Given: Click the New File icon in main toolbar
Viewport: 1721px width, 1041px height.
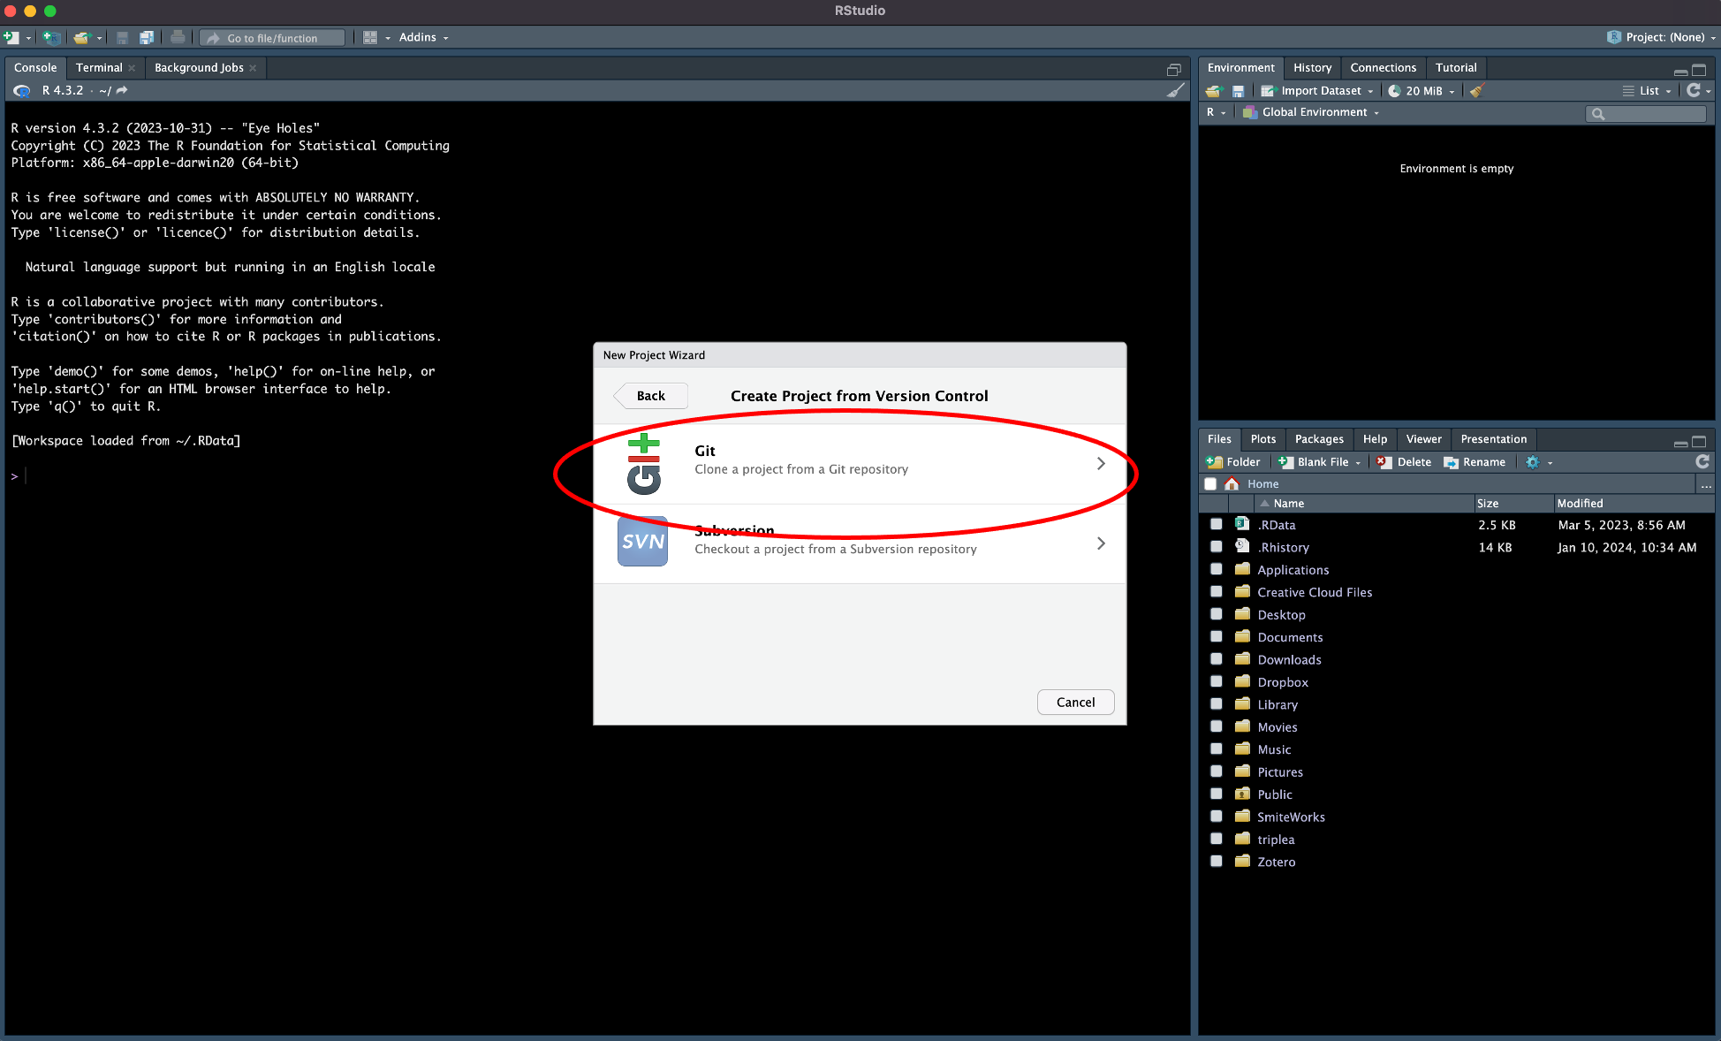Looking at the screenshot, I should [11, 37].
